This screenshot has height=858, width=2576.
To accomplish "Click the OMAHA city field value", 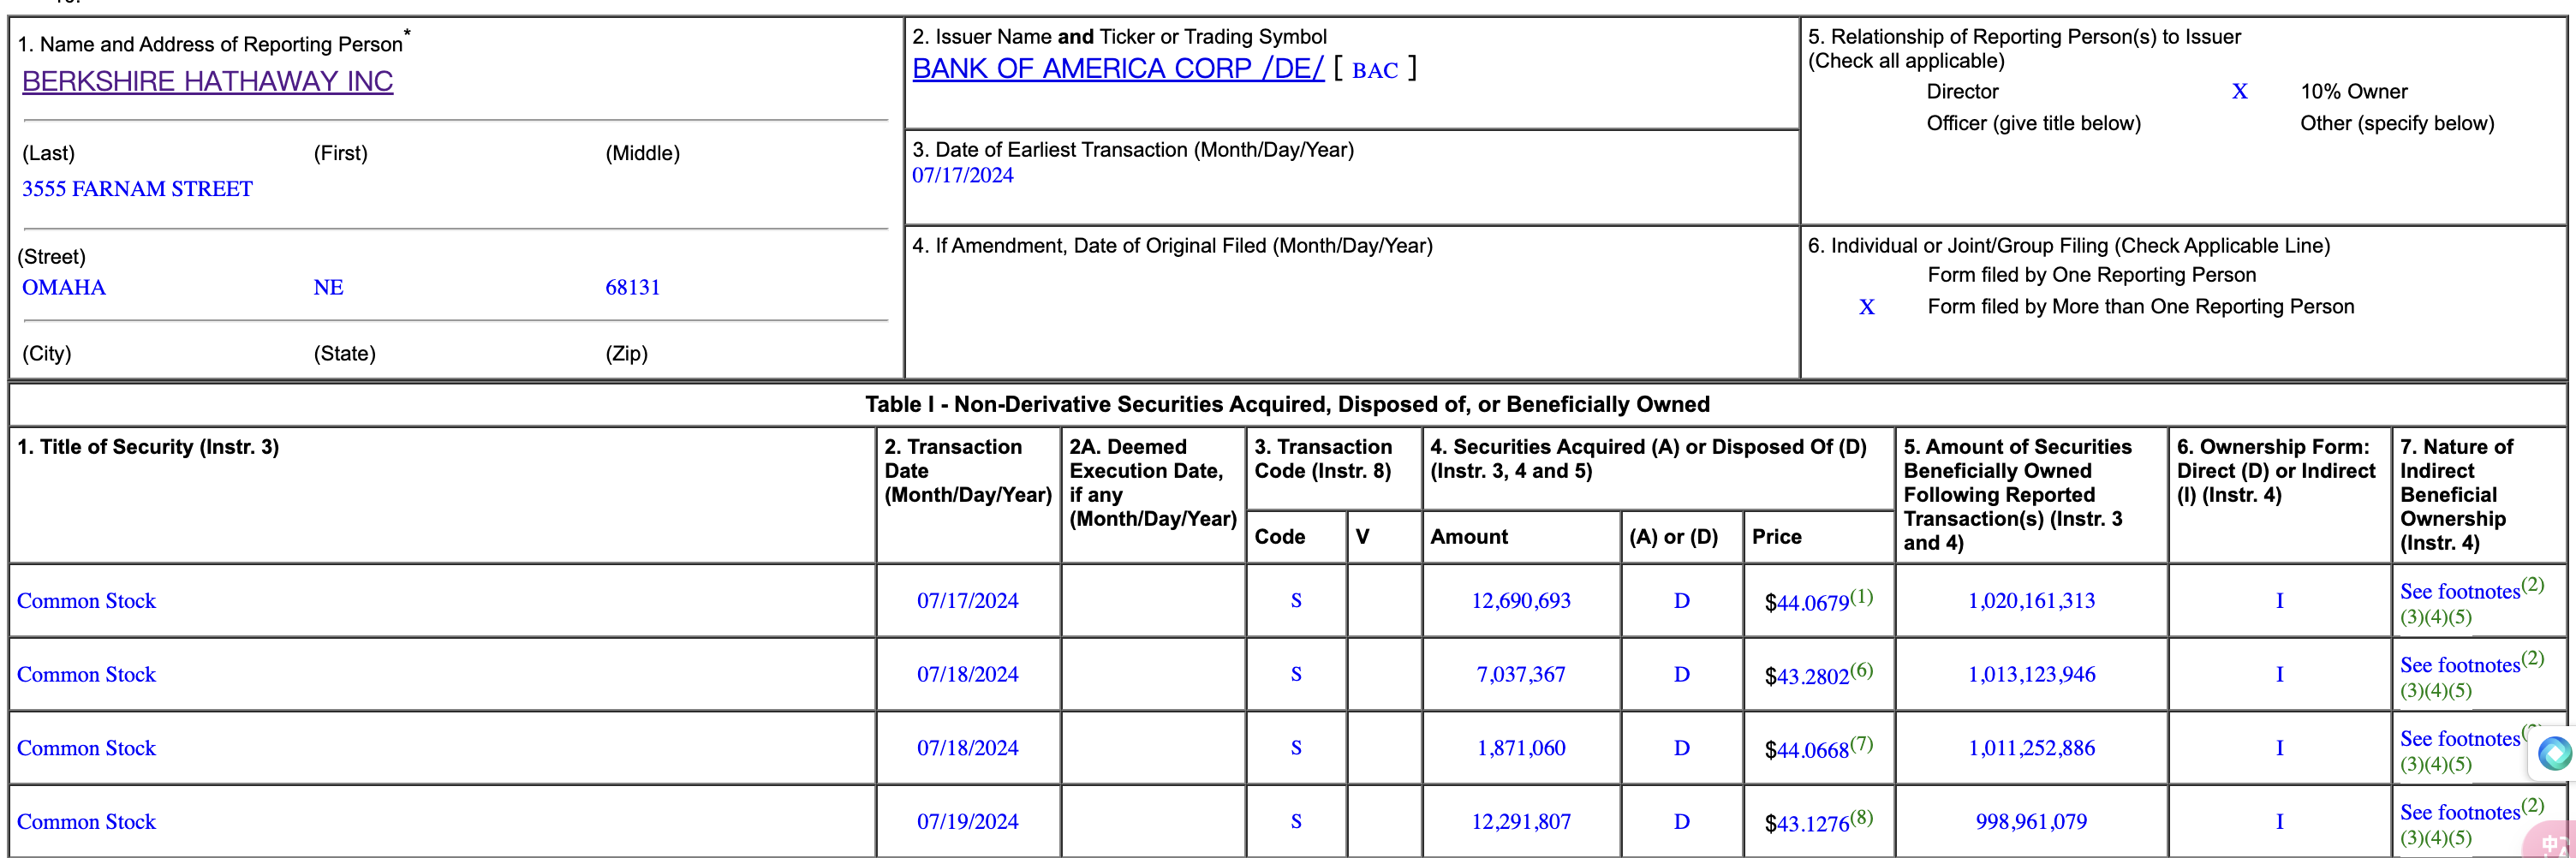I will point(64,288).
